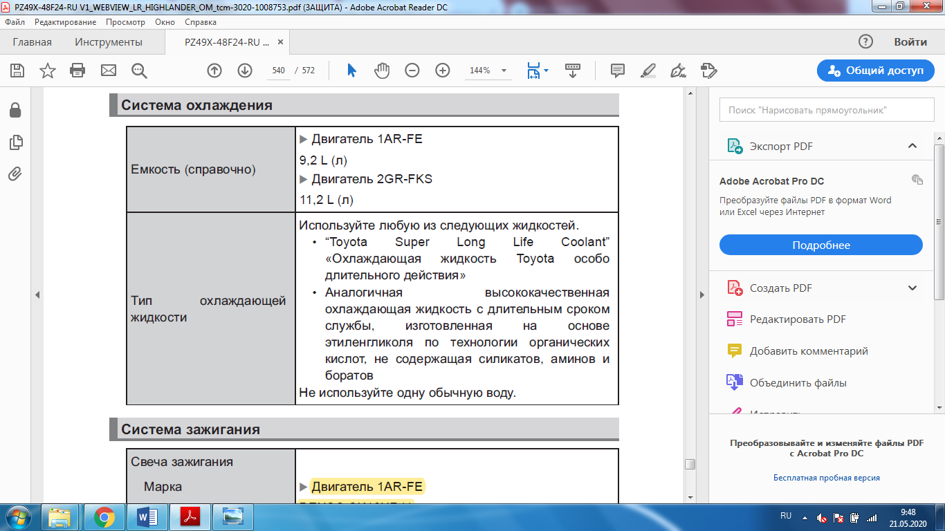Click the system tray volume icon

pos(822,517)
